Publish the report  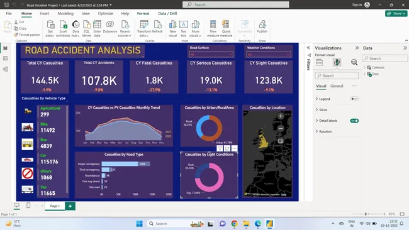point(262,27)
